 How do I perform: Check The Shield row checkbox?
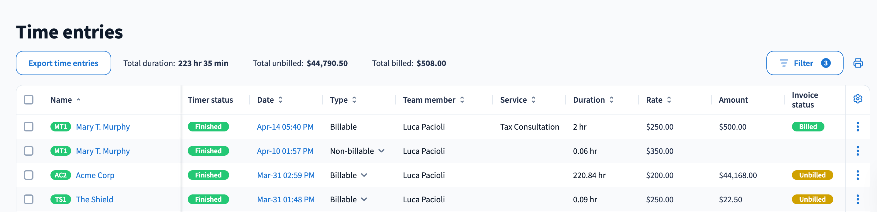point(29,200)
